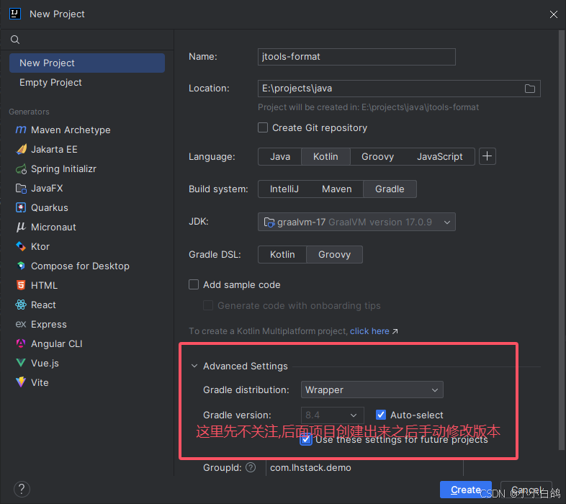The height and width of the screenshot is (504, 566).
Task: Check the Add sample code box
Action: point(194,284)
